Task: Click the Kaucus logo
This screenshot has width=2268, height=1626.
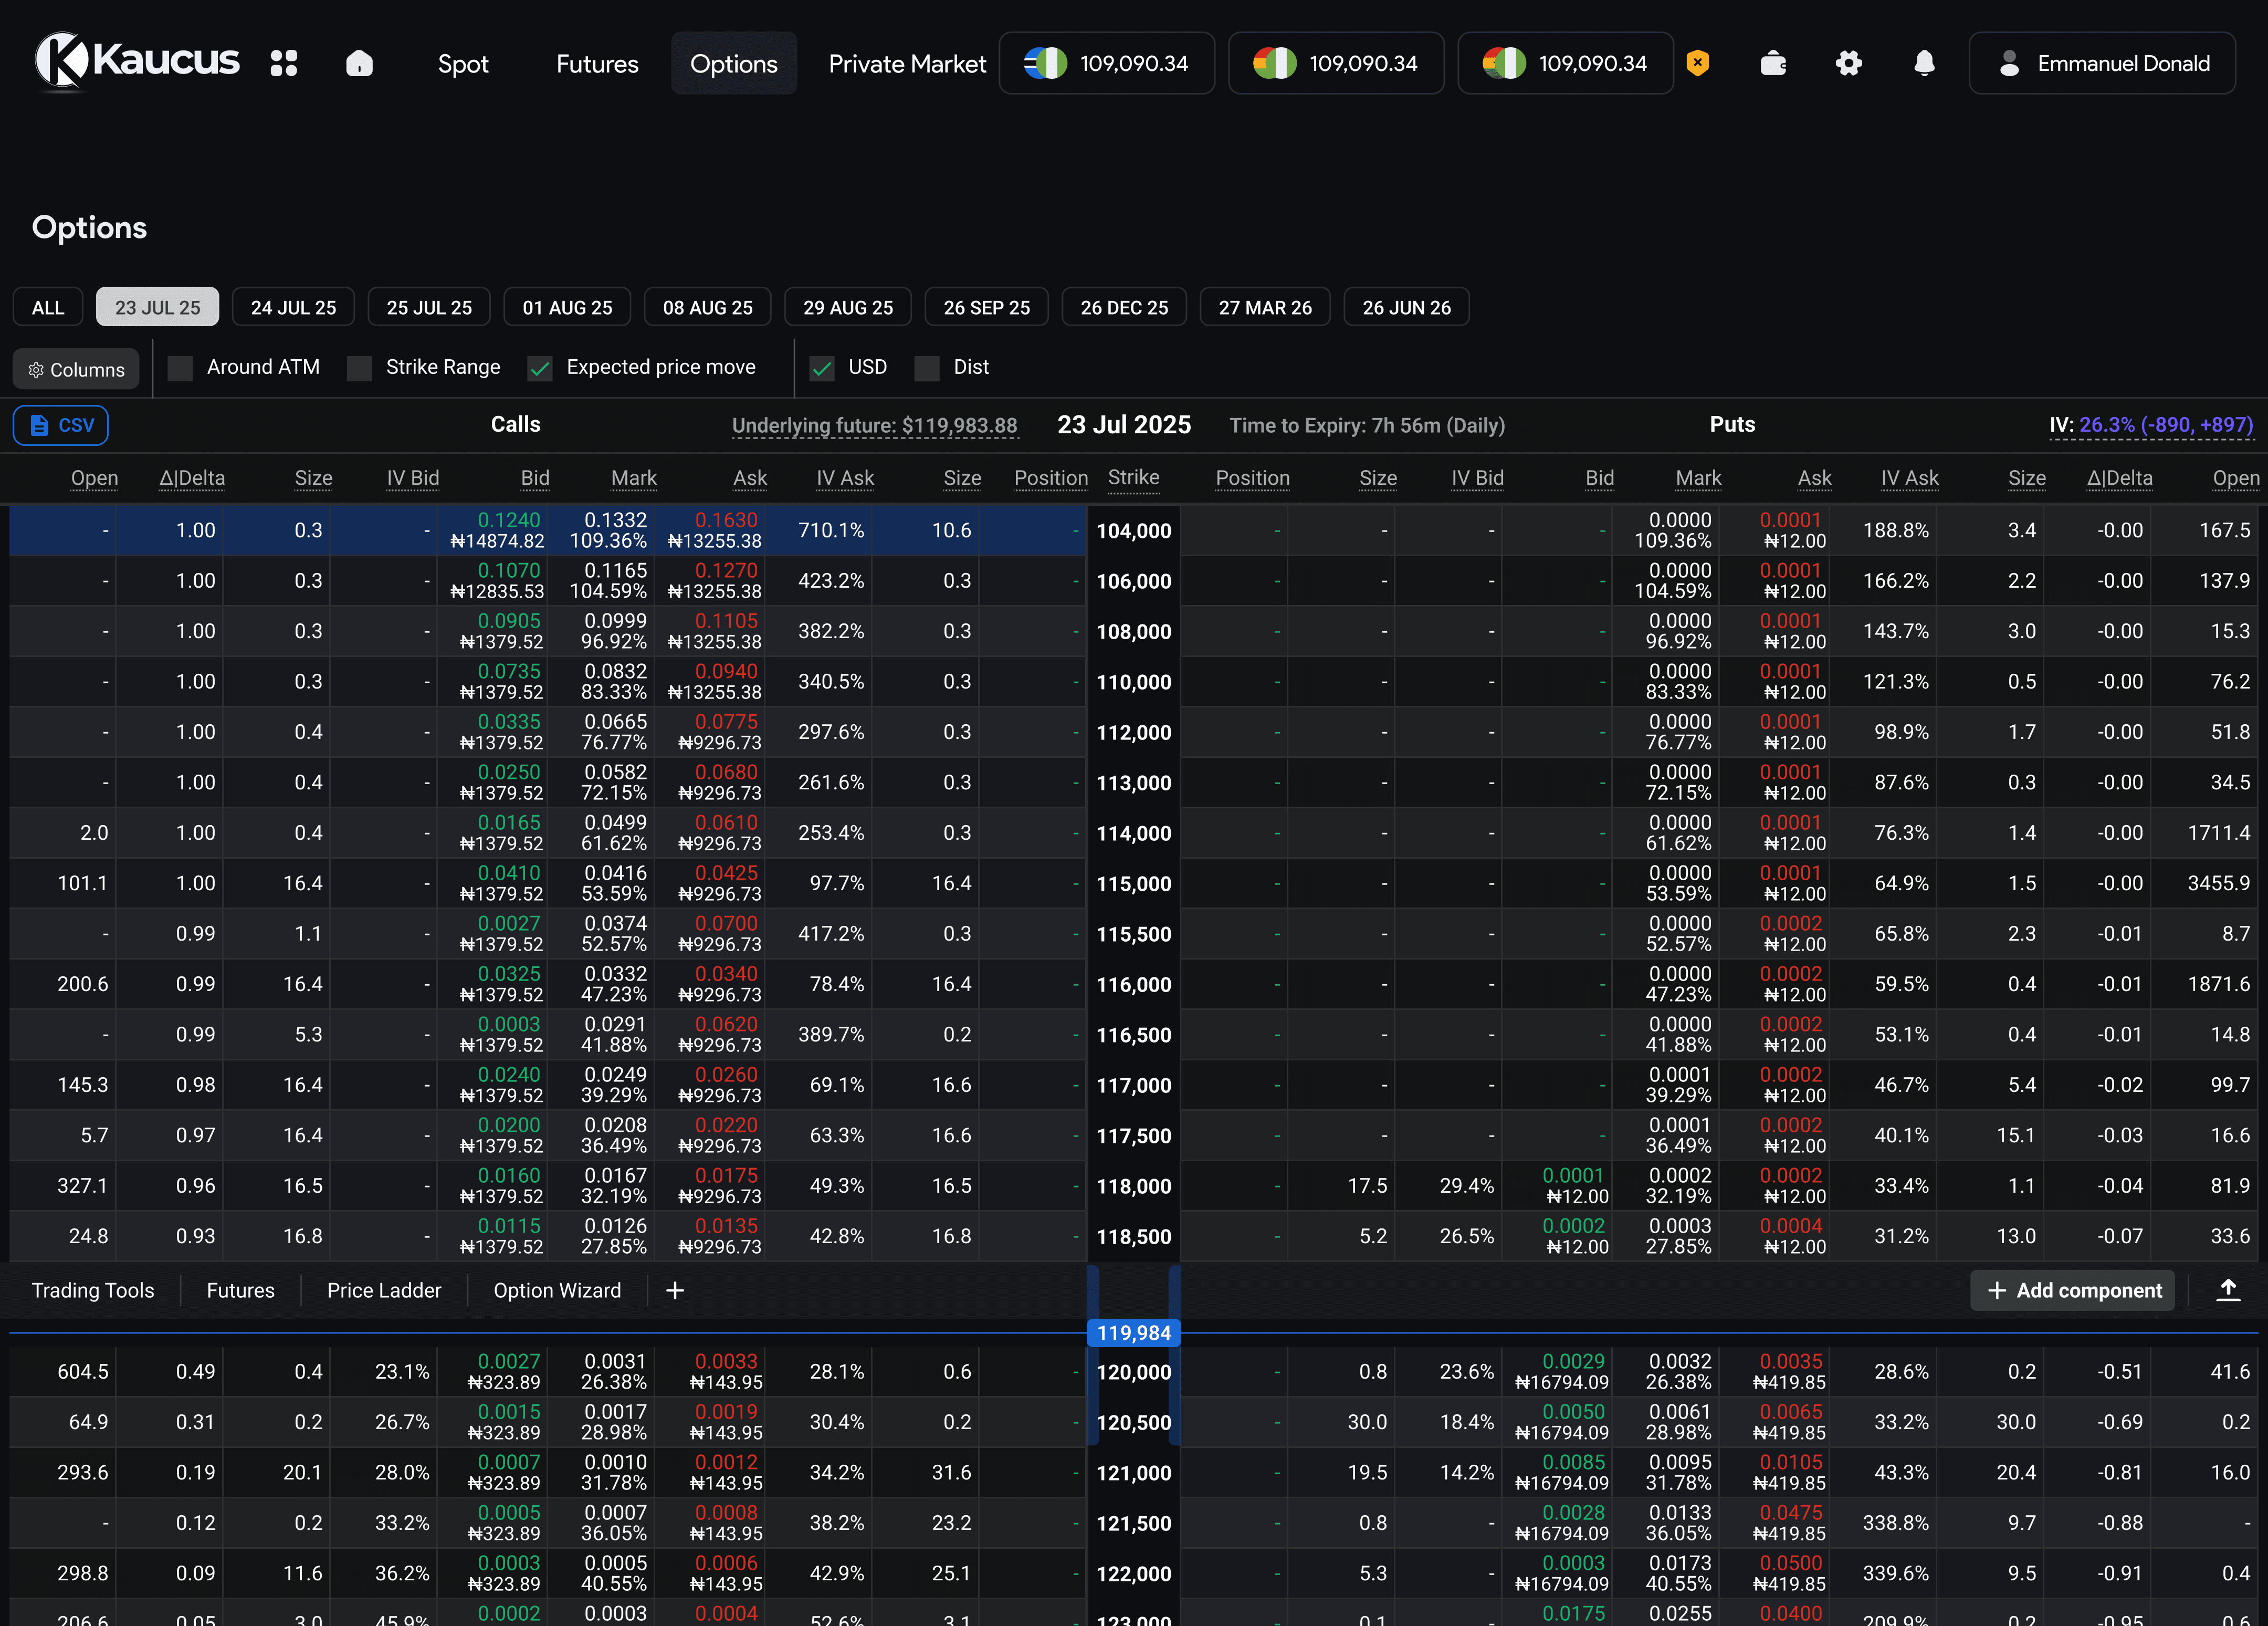Action: tap(137, 62)
